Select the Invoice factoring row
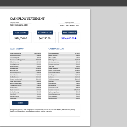 [x=25, y=92]
